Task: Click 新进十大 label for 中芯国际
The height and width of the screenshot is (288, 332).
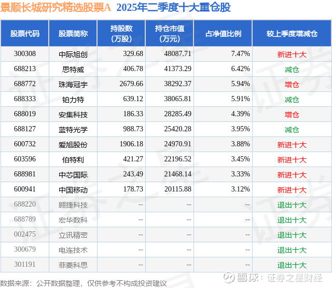Action: point(292,175)
